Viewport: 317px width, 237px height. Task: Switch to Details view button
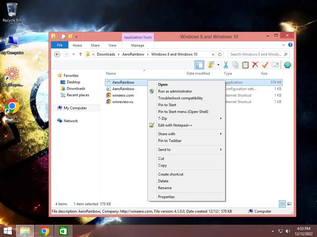tap(282, 204)
